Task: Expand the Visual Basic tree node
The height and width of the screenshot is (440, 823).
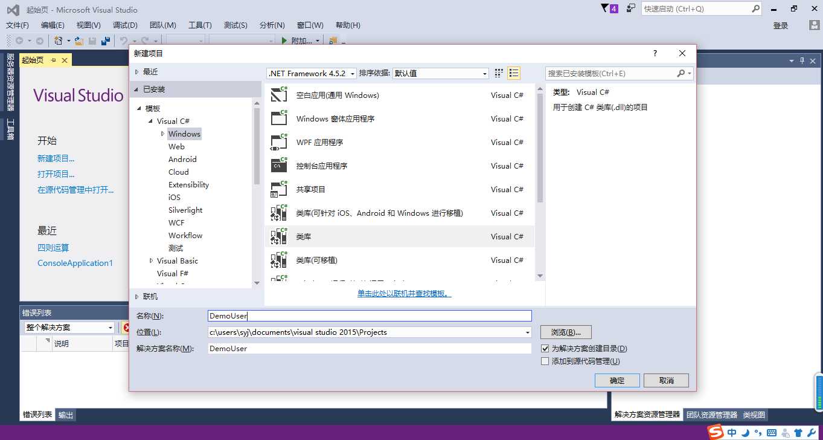Action: tap(151, 260)
